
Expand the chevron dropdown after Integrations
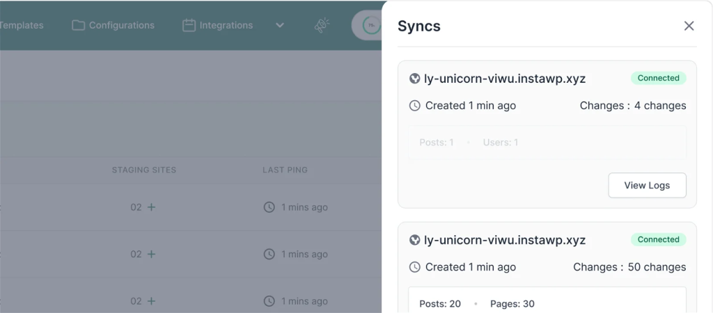tap(280, 26)
